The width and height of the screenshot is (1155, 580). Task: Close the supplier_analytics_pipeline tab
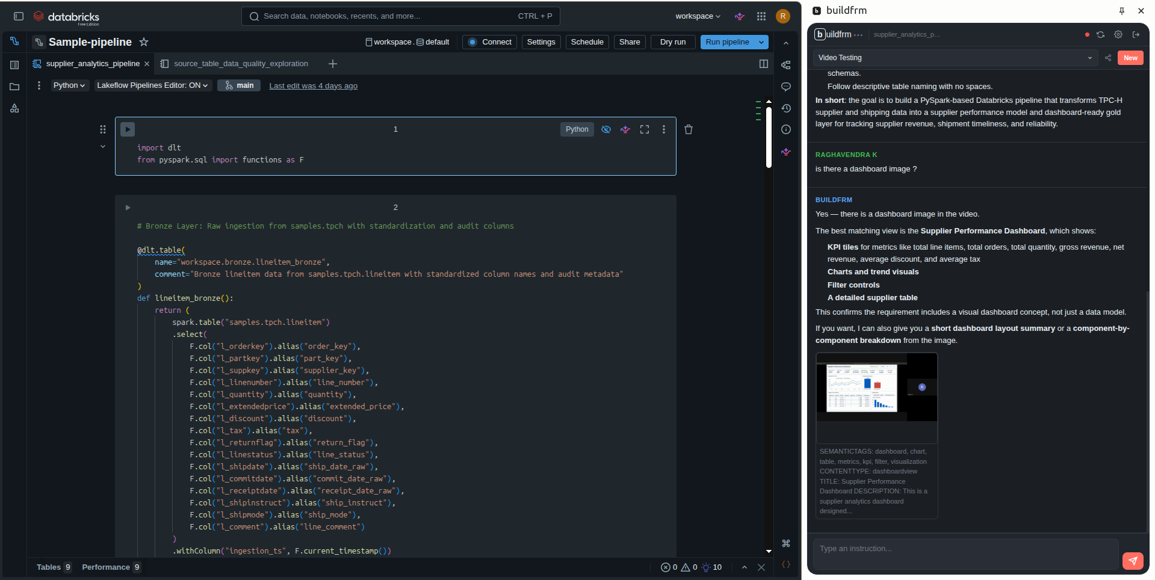point(147,64)
